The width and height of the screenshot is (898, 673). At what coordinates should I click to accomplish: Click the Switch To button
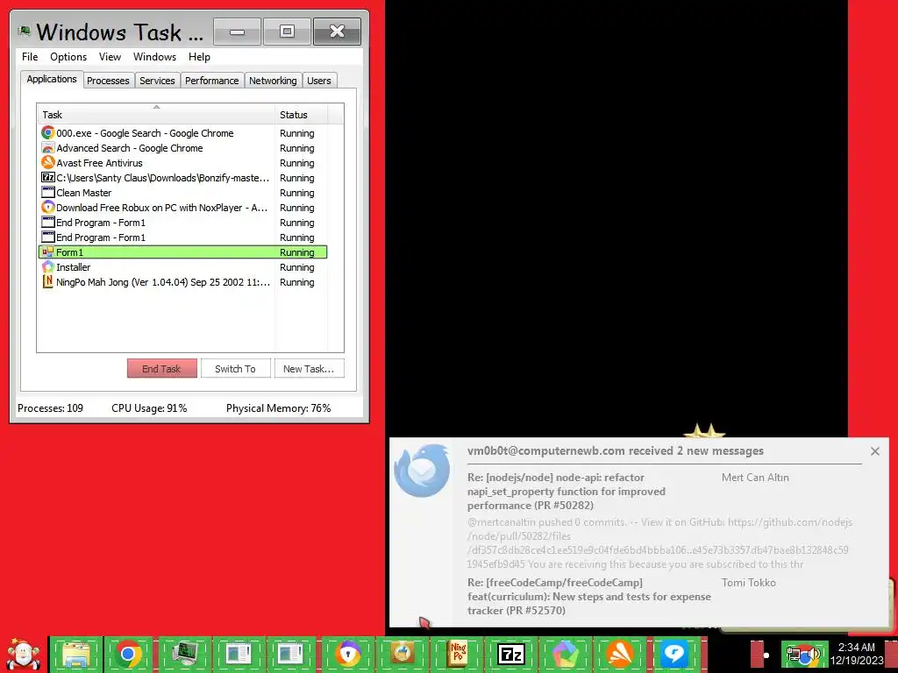tap(235, 369)
